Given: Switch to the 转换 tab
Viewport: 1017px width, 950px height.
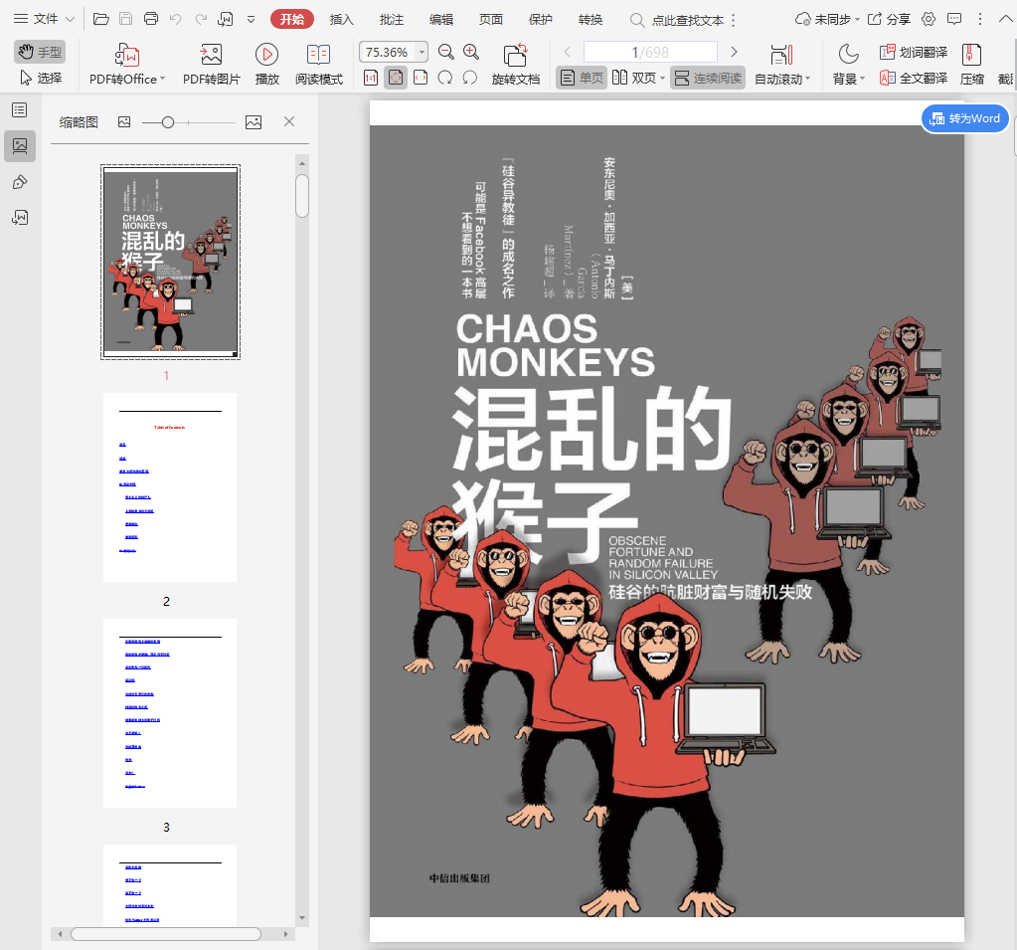Looking at the screenshot, I should (x=591, y=20).
